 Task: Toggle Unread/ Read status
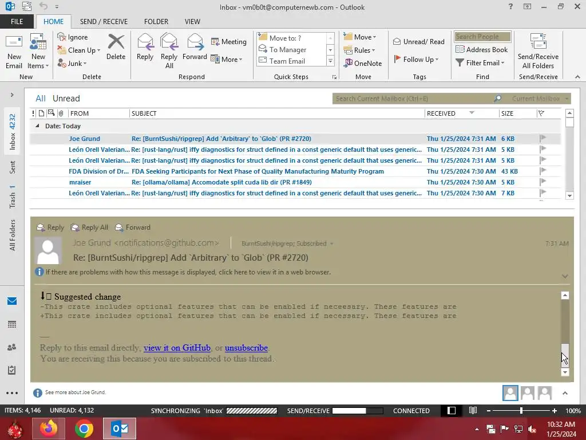[x=418, y=41]
